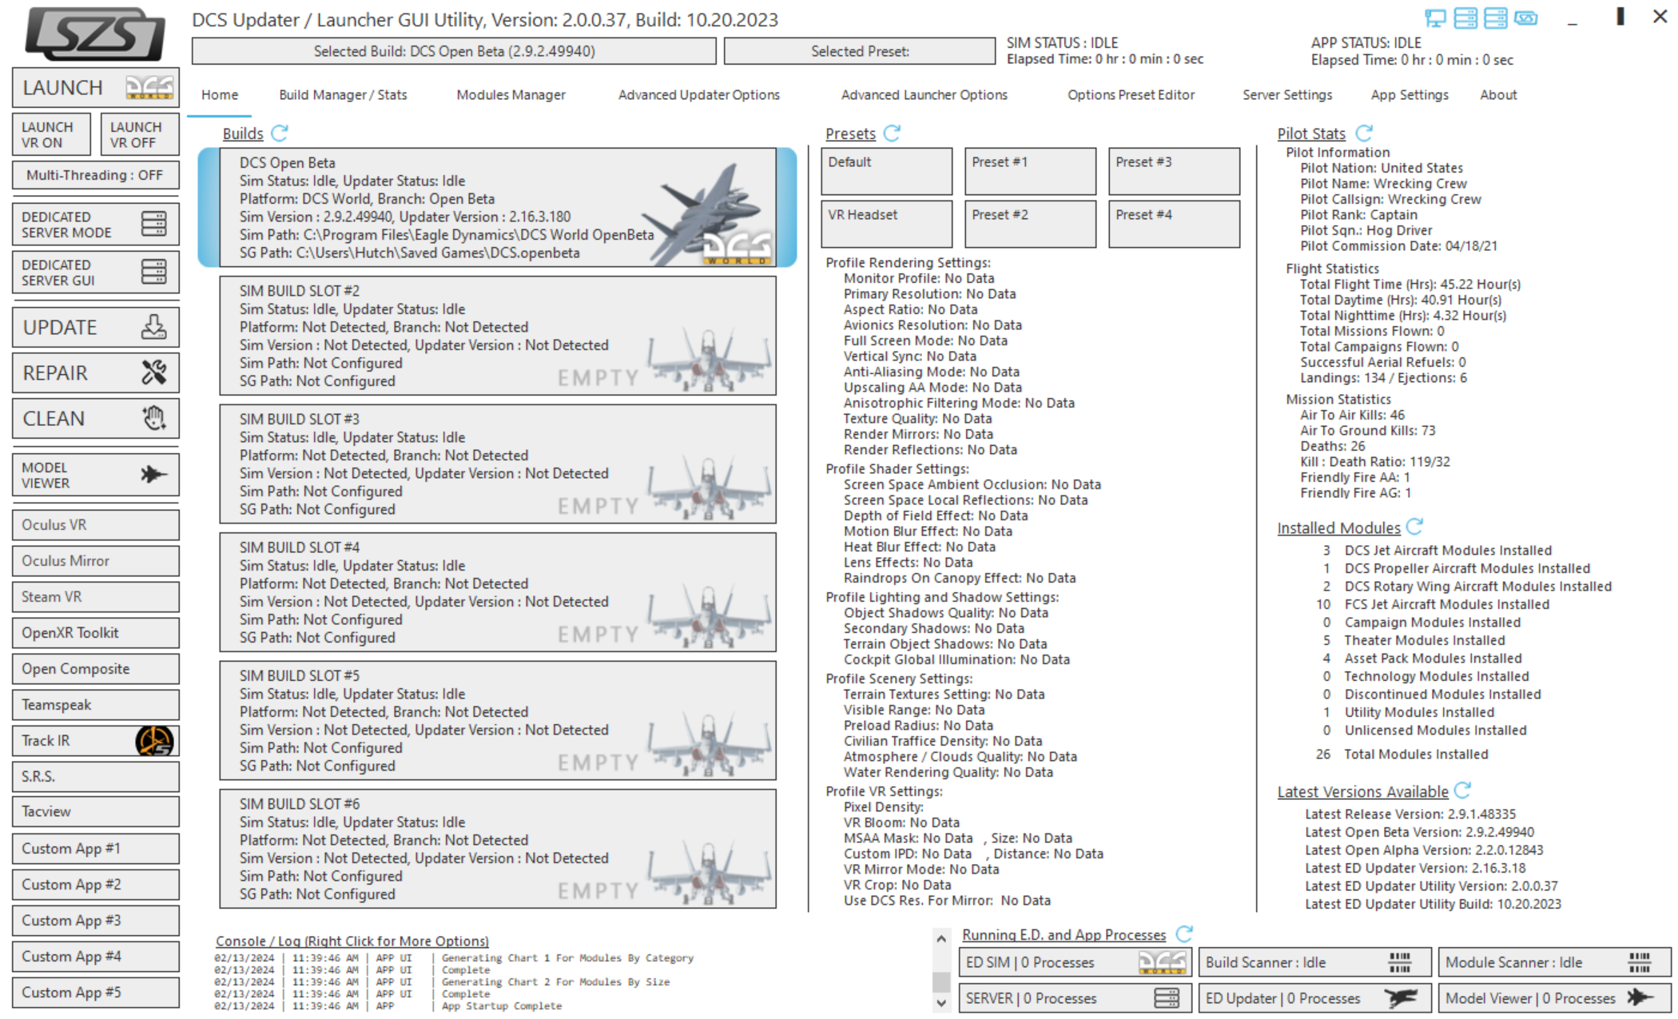Click barcode icon on Build Scanner

[x=1400, y=962]
